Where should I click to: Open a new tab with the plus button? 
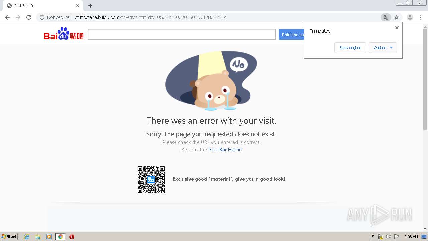click(x=90, y=6)
